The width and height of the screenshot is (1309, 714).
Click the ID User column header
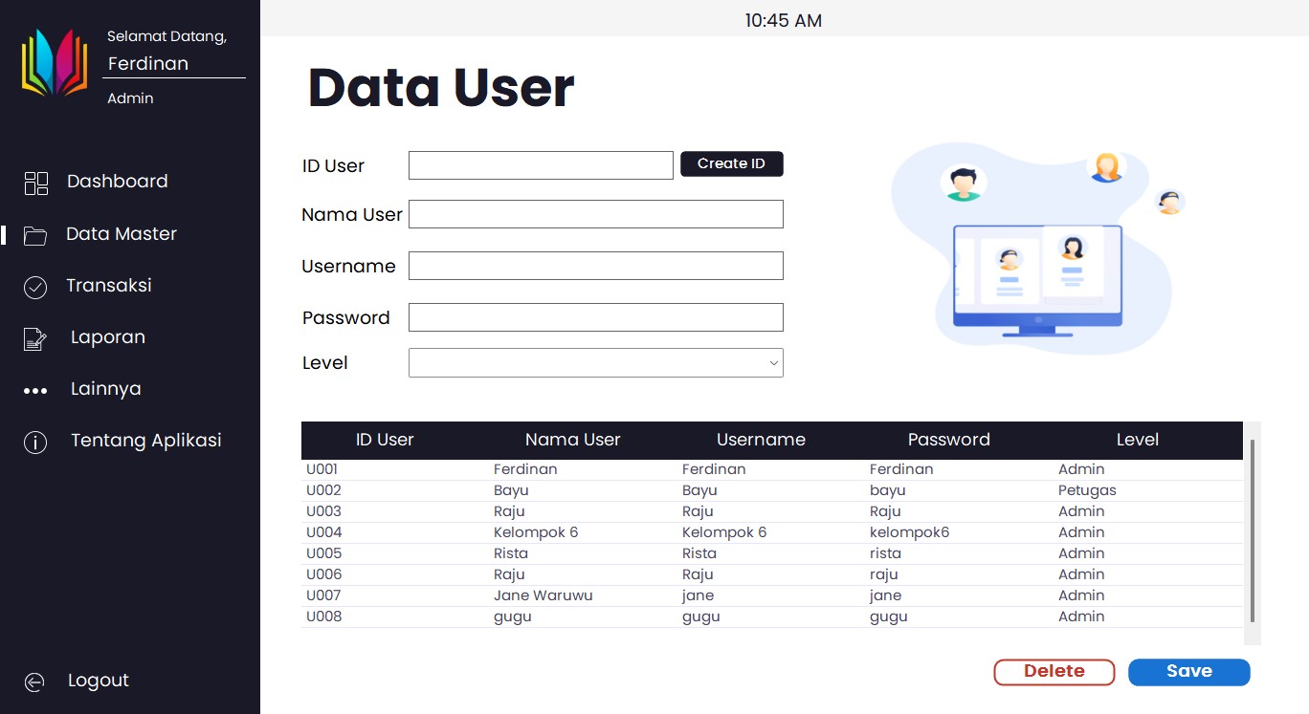(385, 440)
